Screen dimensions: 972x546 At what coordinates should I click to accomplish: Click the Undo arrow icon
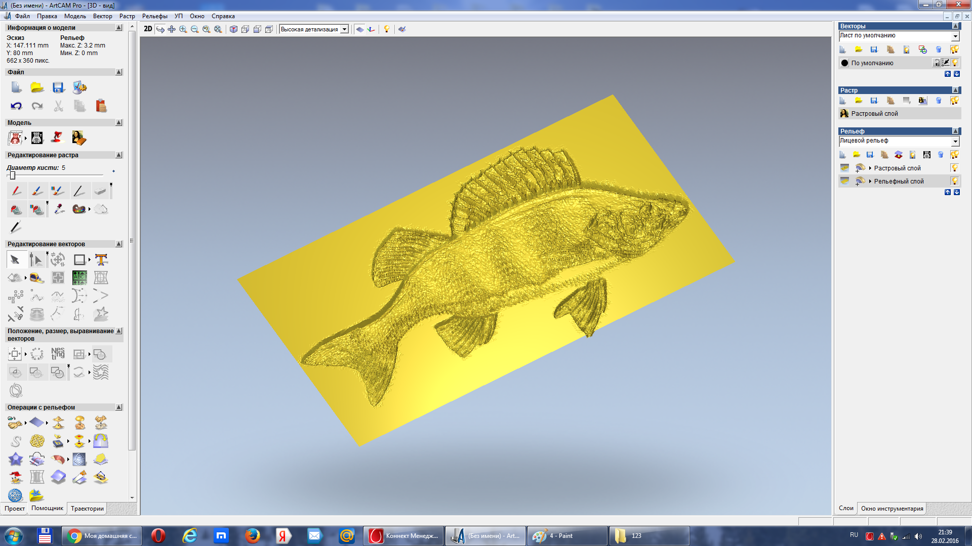point(16,106)
